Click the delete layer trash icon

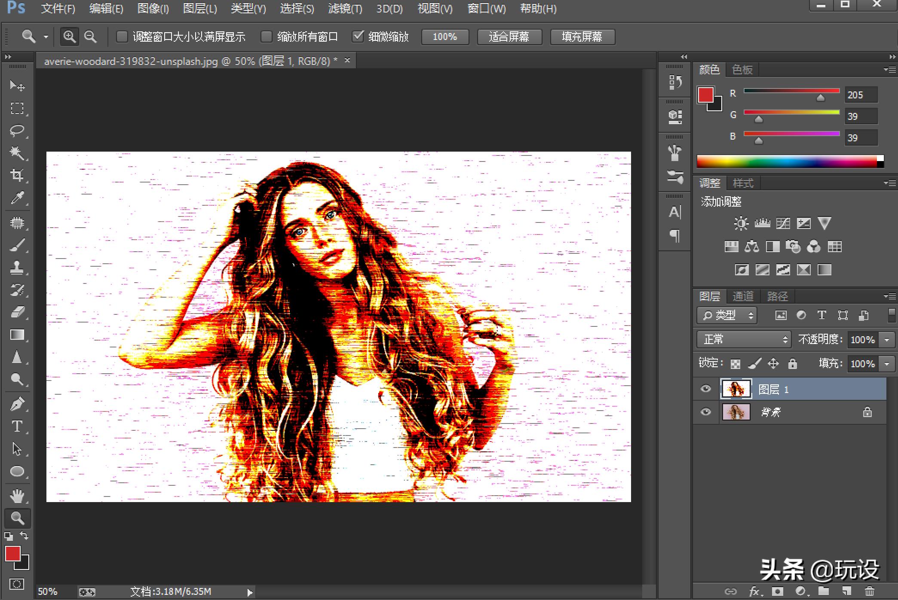click(x=869, y=591)
